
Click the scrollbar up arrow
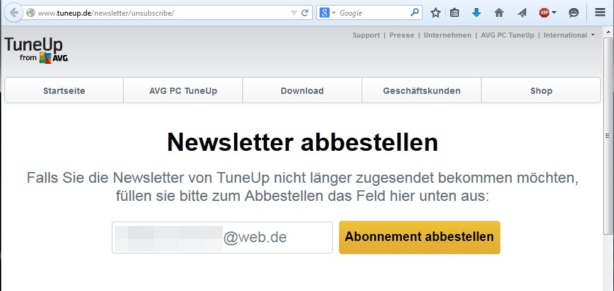pyautogui.click(x=608, y=33)
